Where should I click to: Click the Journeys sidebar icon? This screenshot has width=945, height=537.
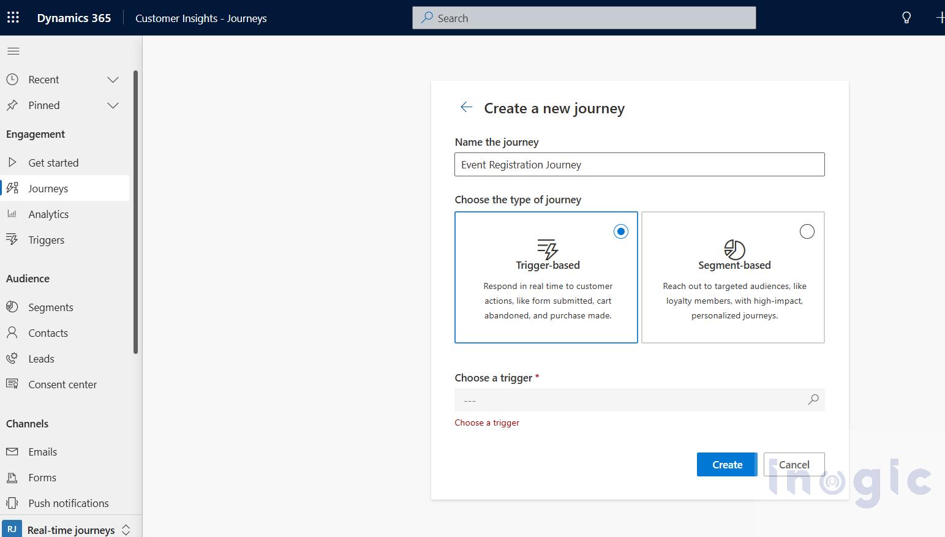[x=12, y=188]
